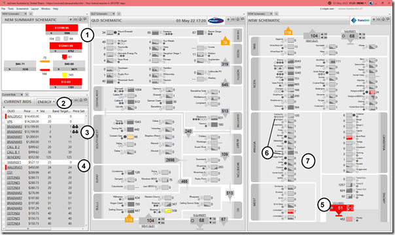Open the WALGRVG1 link at $14,450.00
Screen dimensions: 395x235
(x=14, y=116)
